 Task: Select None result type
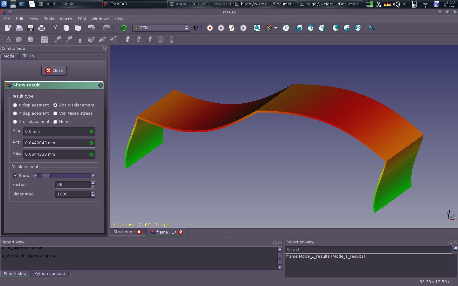(x=61, y=121)
